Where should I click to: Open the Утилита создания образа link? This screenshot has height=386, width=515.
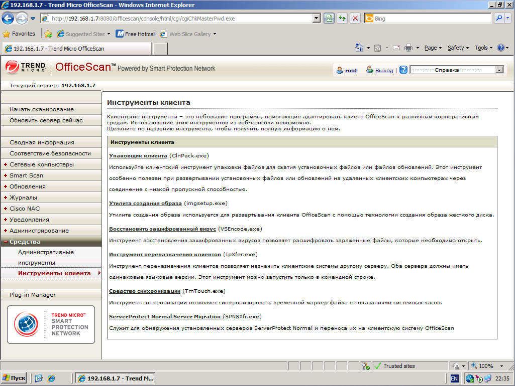[145, 204]
